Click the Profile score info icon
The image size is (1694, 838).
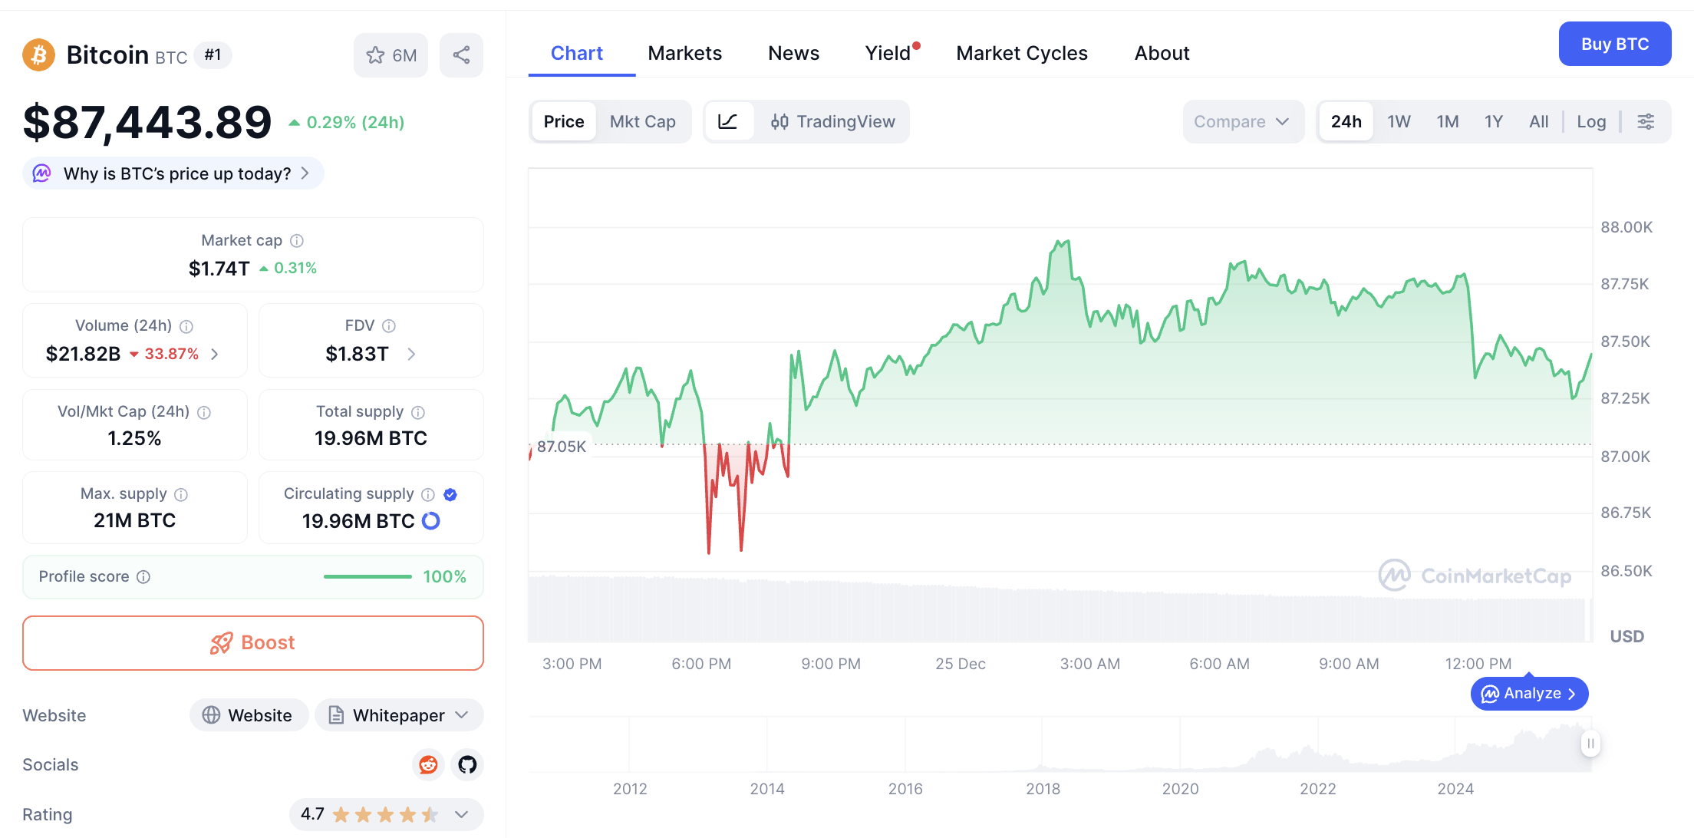[143, 577]
